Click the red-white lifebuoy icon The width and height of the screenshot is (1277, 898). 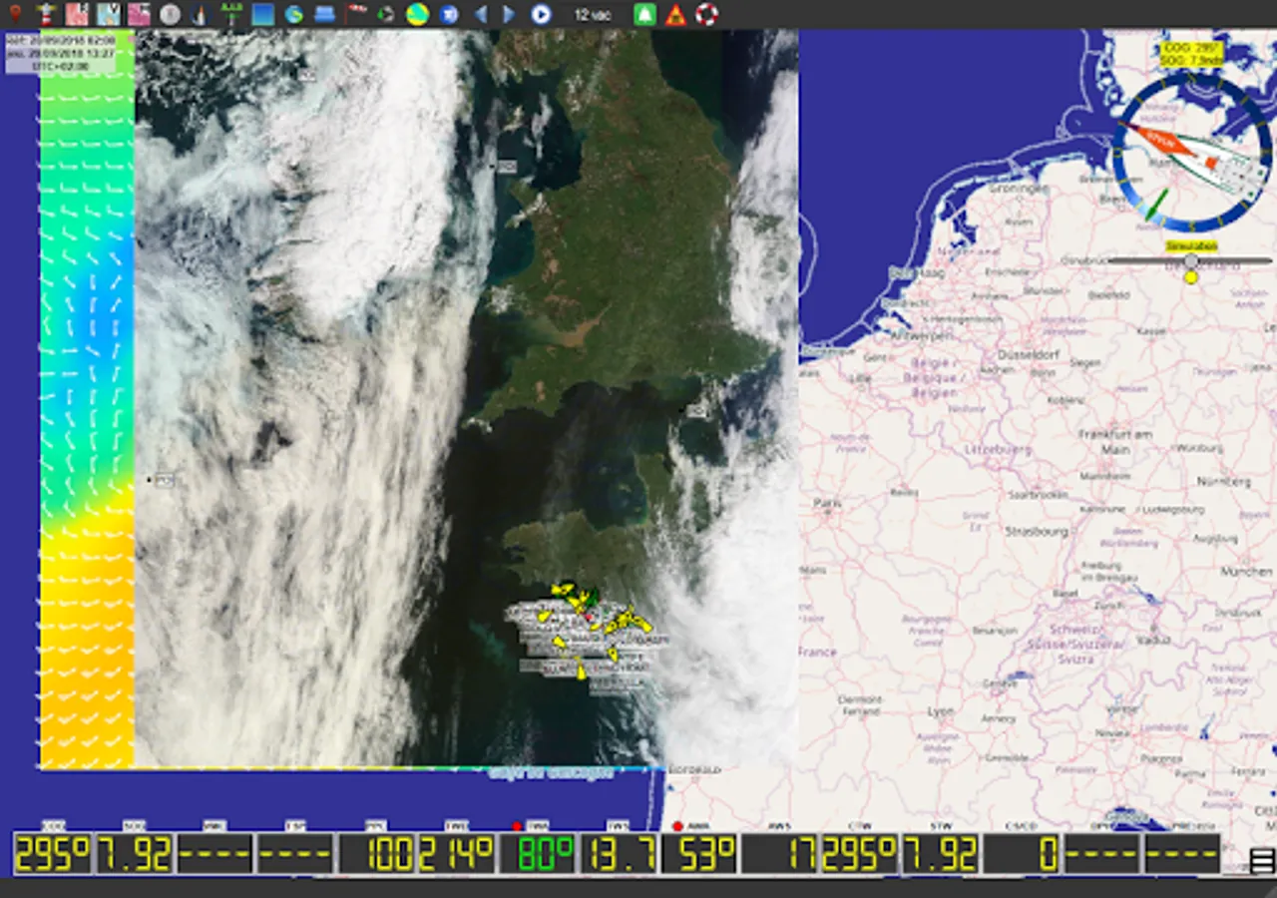(706, 14)
